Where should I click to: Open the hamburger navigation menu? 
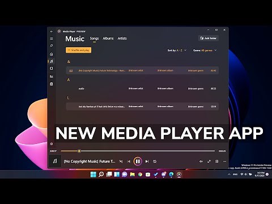[52, 39]
